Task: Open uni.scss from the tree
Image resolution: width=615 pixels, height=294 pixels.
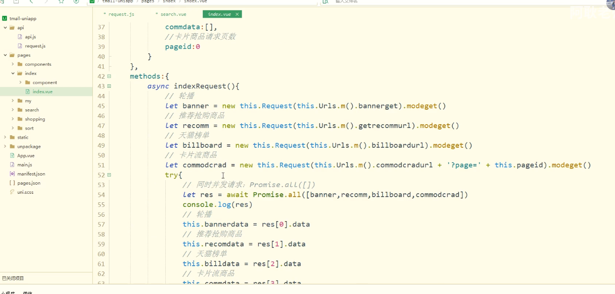Action: click(25, 192)
